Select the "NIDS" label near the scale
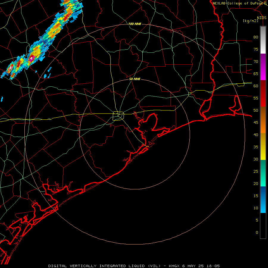 262,18
